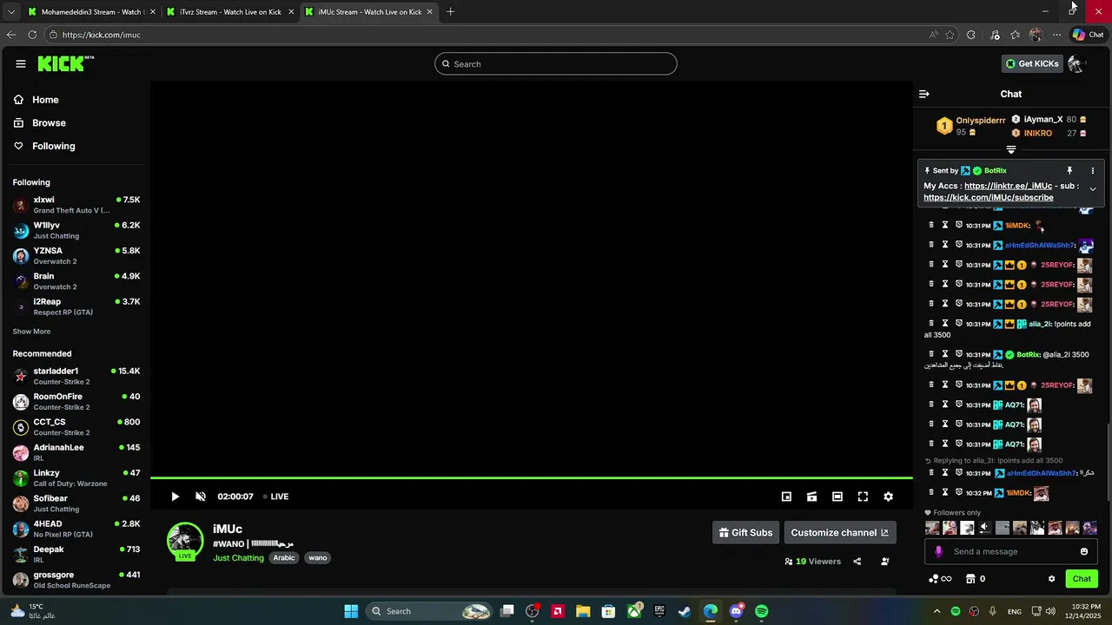Open recommended channel 4HEAD

click(76, 529)
